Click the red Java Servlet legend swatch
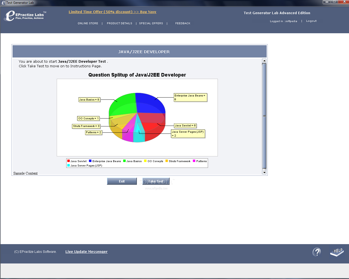The width and height of the screenshot is (349, 279). click(x=69, y=161)
